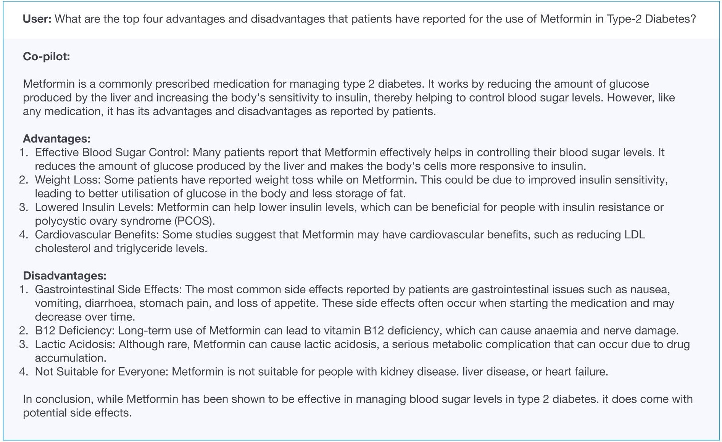The image size is (722, 442).
Task: Click the text "cholesterol and triglyceride levels."
Action: (121, 249)
